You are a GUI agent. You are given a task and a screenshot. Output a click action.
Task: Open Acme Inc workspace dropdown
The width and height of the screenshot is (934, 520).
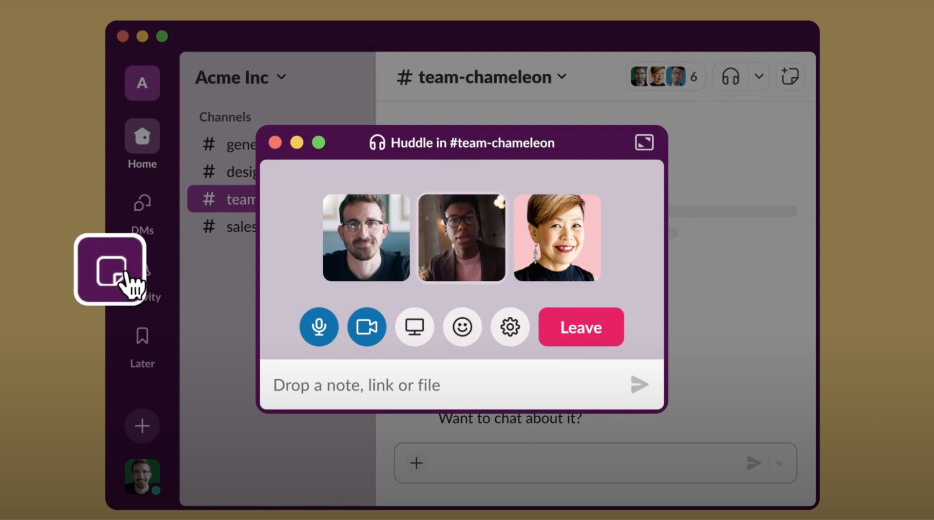pos(241,77)
